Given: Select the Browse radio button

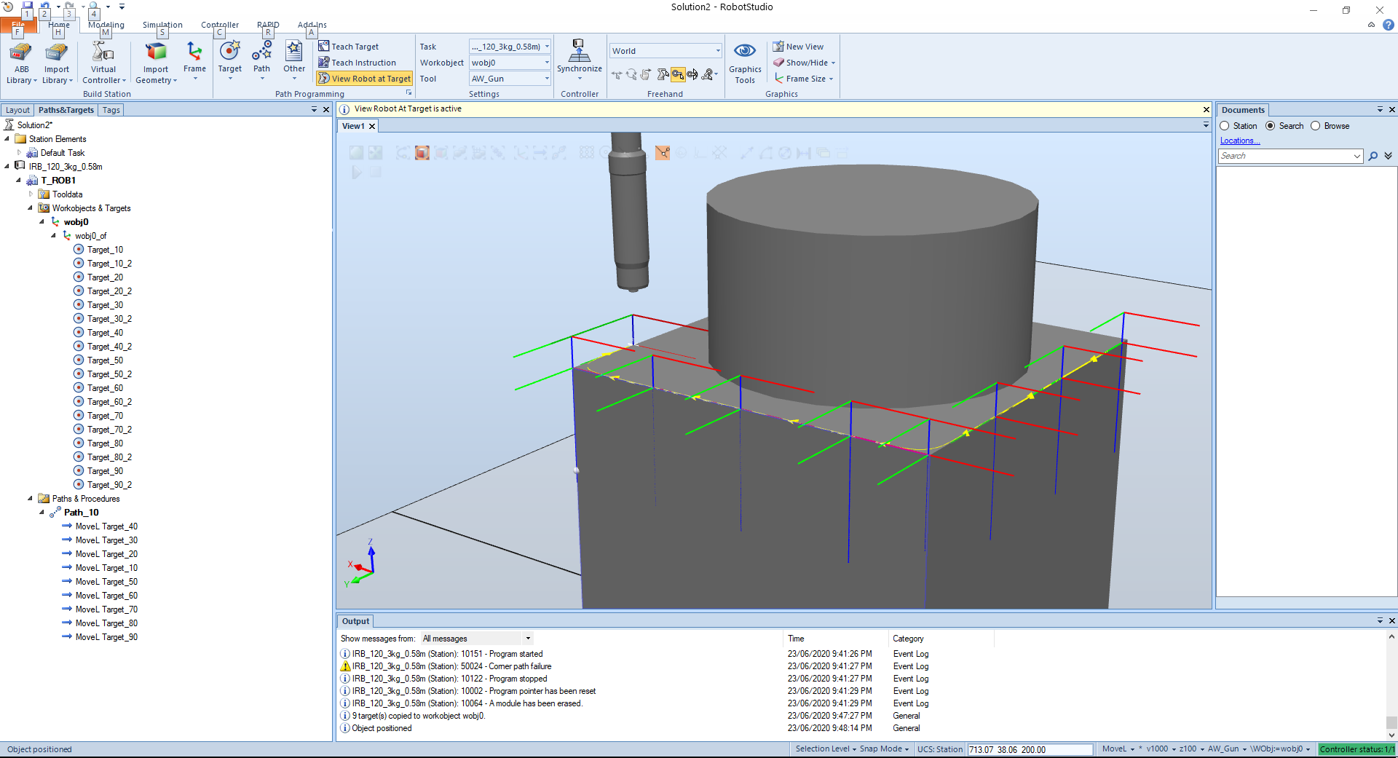Looking at the screenshot, I should [1315, 126].
